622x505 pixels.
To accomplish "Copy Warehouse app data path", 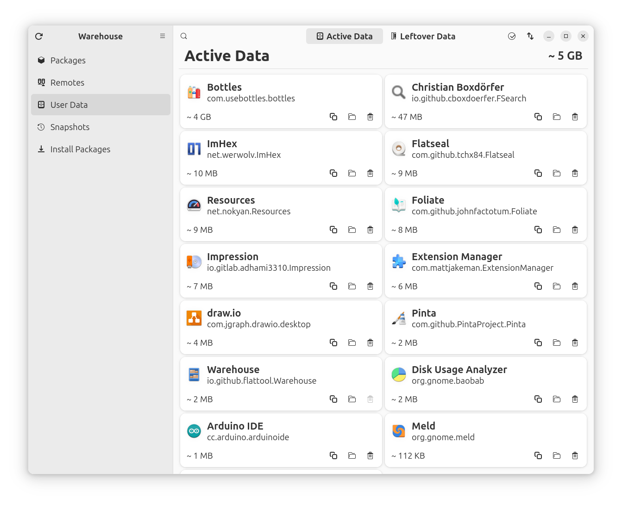I will [333, 399].
